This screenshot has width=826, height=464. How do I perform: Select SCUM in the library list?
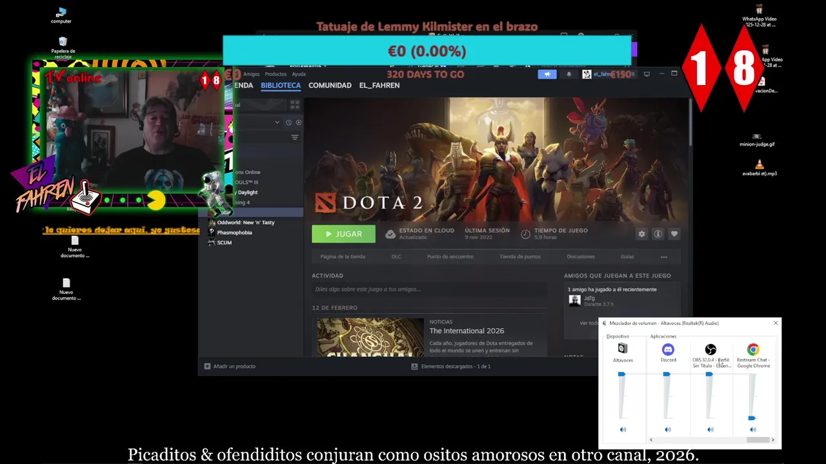point(224,242)
